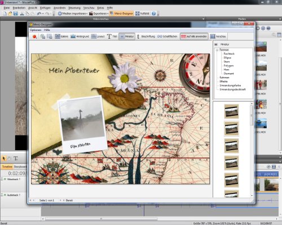
Task: Open the Medien importieren dropdown arrow
Action: point(87,13)
